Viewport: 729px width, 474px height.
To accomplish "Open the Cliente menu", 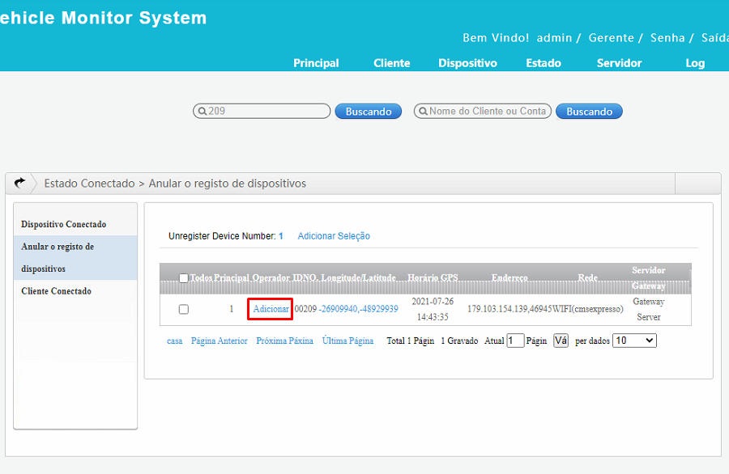I will [x=391, y=63].
